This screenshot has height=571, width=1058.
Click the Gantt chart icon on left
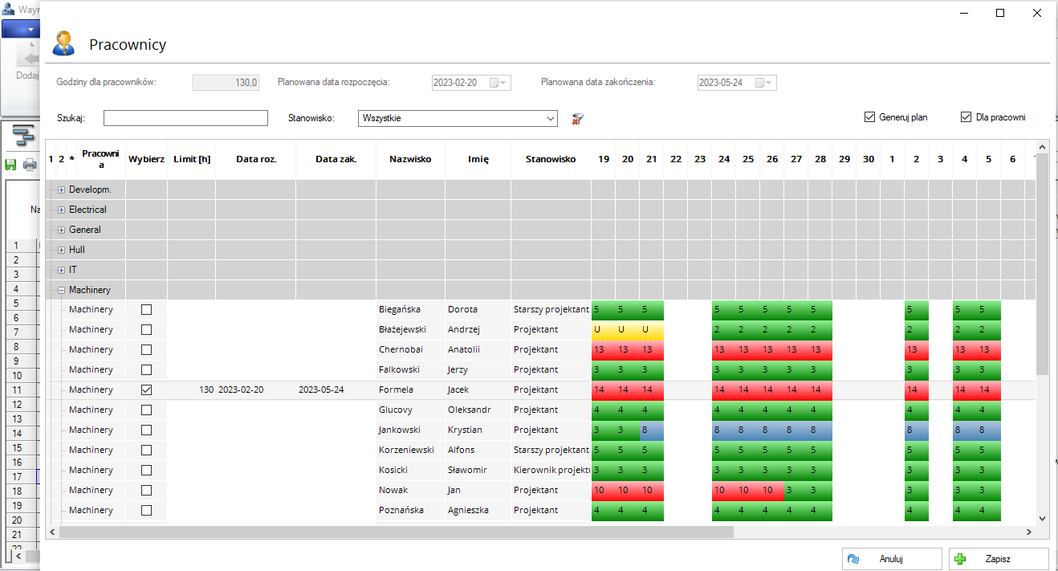click(23, 135)
